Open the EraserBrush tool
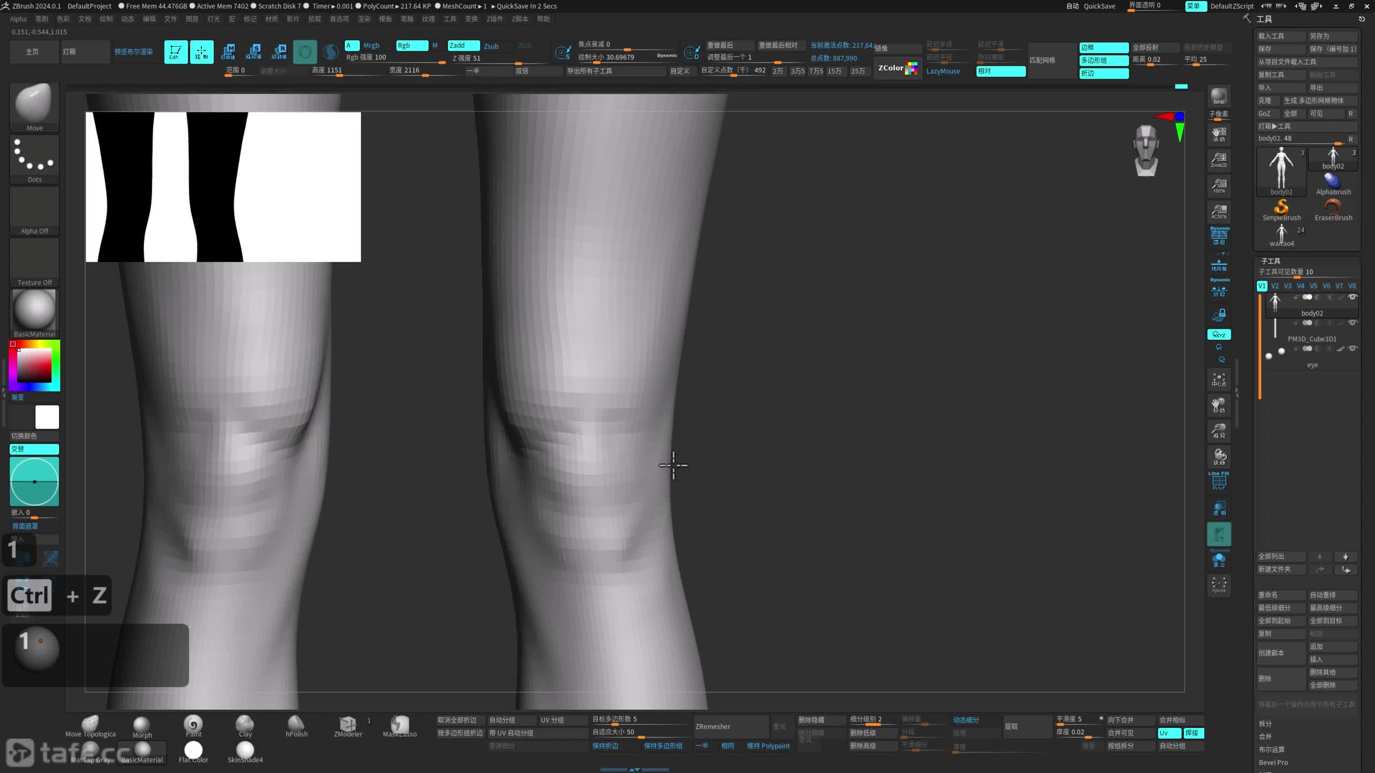Viewport: 1375px width, 773px height. pos(1333,210)
